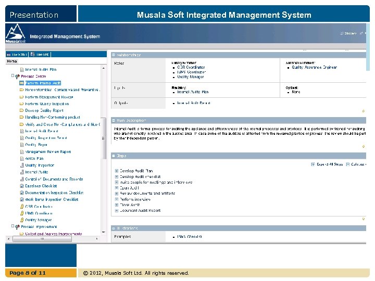The width and height of the screenshot is (375, 281).
Task: Collapse the Process Control tree node
Action: pos(12,76)
